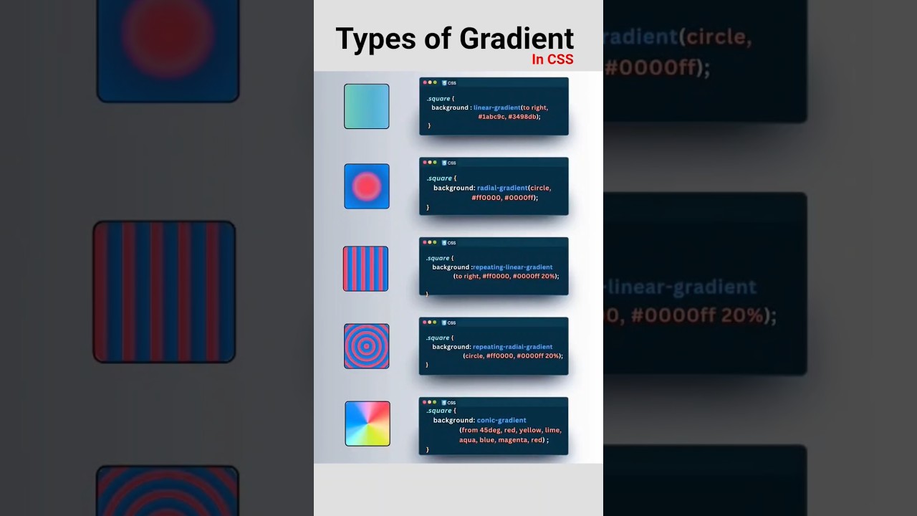The height and width of the screenshot is (516, 917).
Task: Click the CSS icon on the radial-gradient code card
Action: pyautogui.click(x=444, y=163)
